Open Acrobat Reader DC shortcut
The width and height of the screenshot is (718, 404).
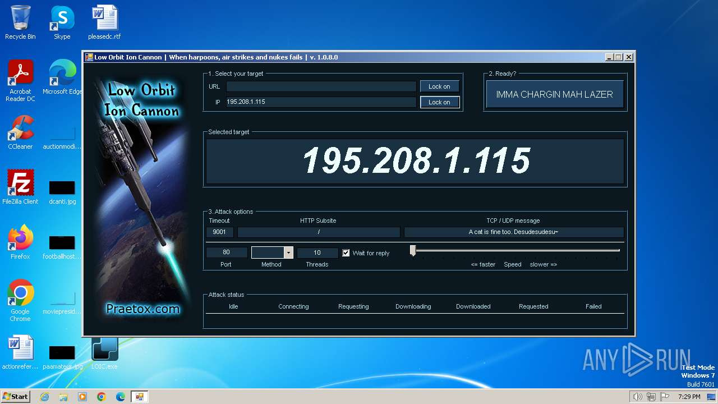click(x=20, y=81)
